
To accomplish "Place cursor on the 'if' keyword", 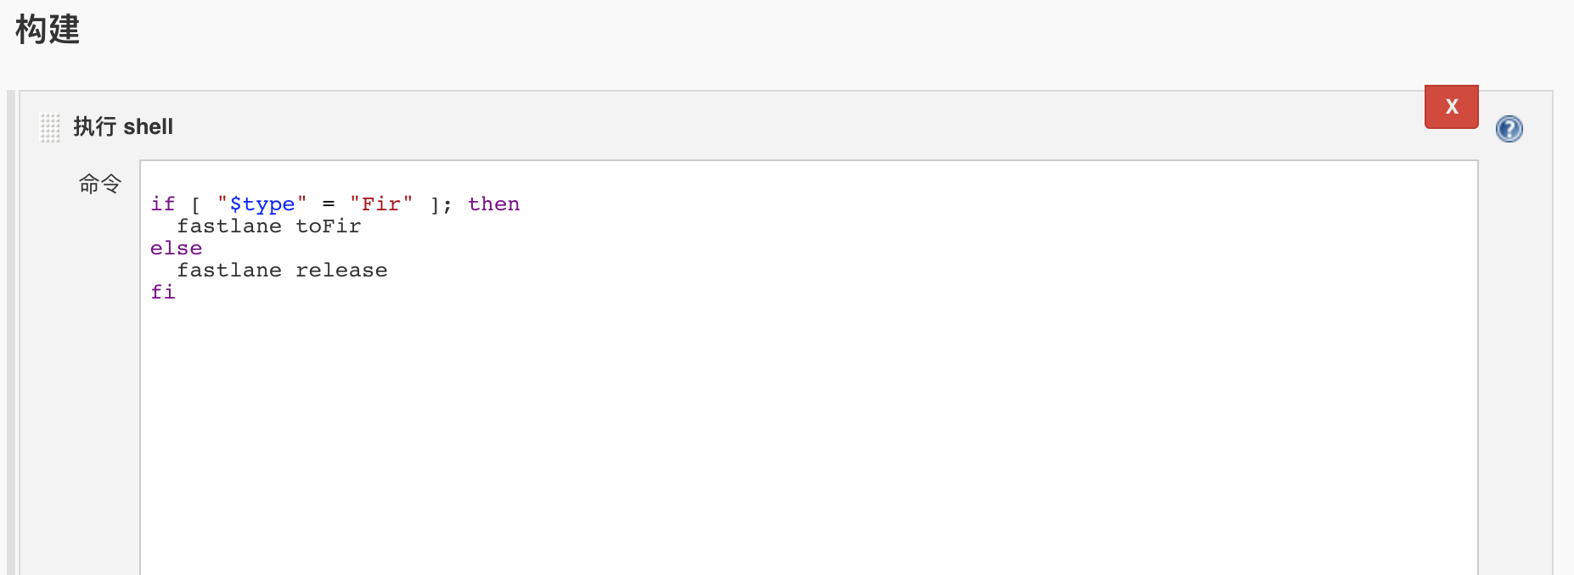I will point(162,204).
